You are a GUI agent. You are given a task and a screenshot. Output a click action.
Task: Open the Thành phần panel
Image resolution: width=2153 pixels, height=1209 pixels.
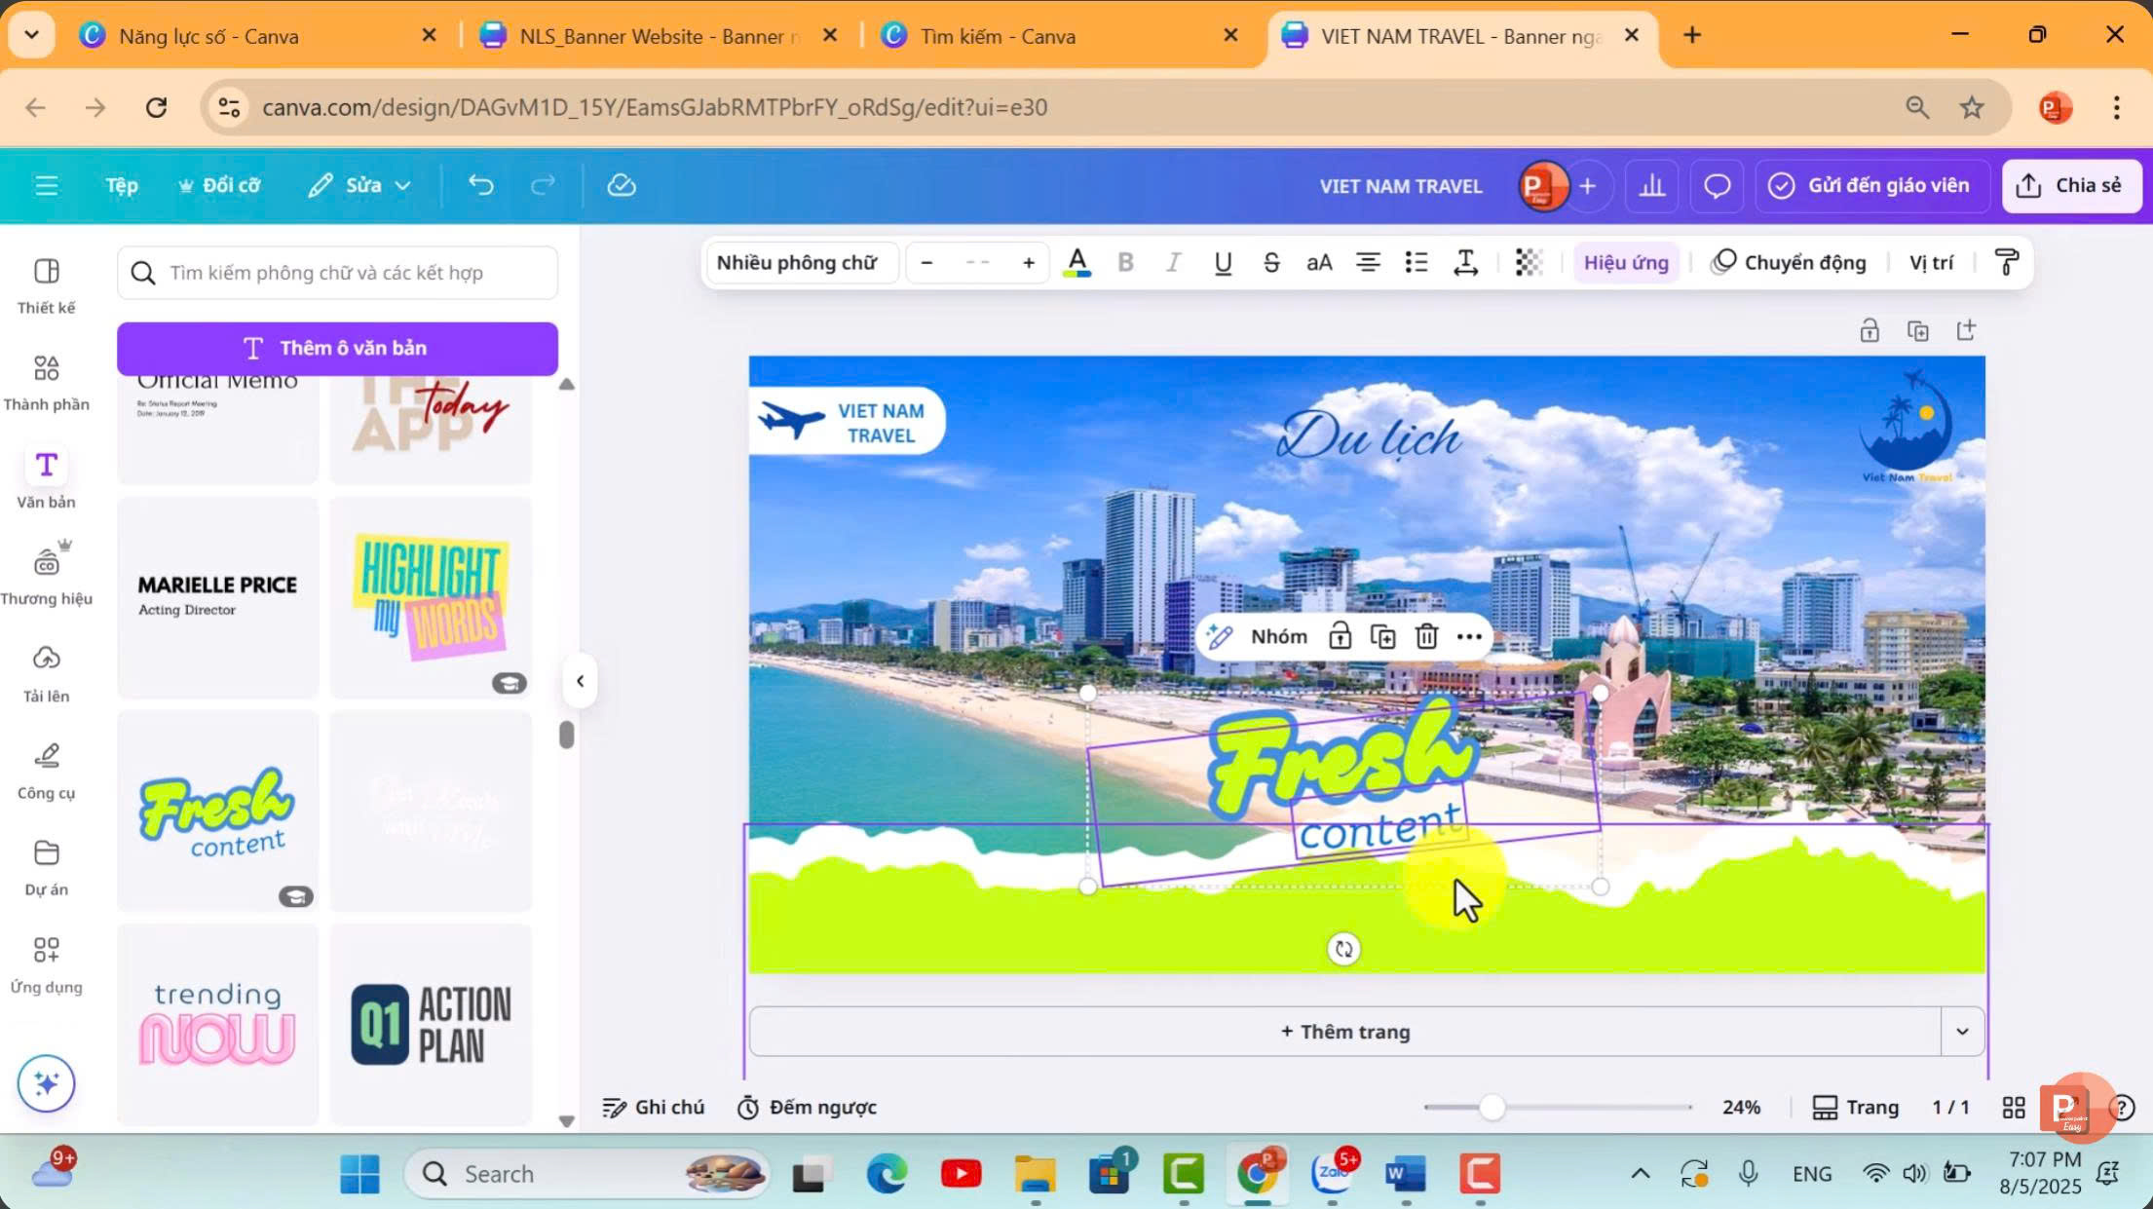tap(46, 380)
